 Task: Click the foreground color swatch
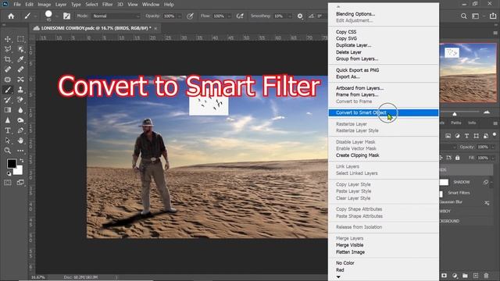pos(12,164)
